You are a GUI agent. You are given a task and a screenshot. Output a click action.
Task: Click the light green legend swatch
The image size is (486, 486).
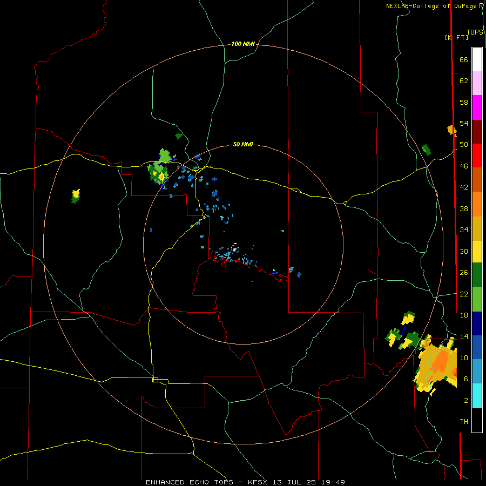tap(477, 299)
